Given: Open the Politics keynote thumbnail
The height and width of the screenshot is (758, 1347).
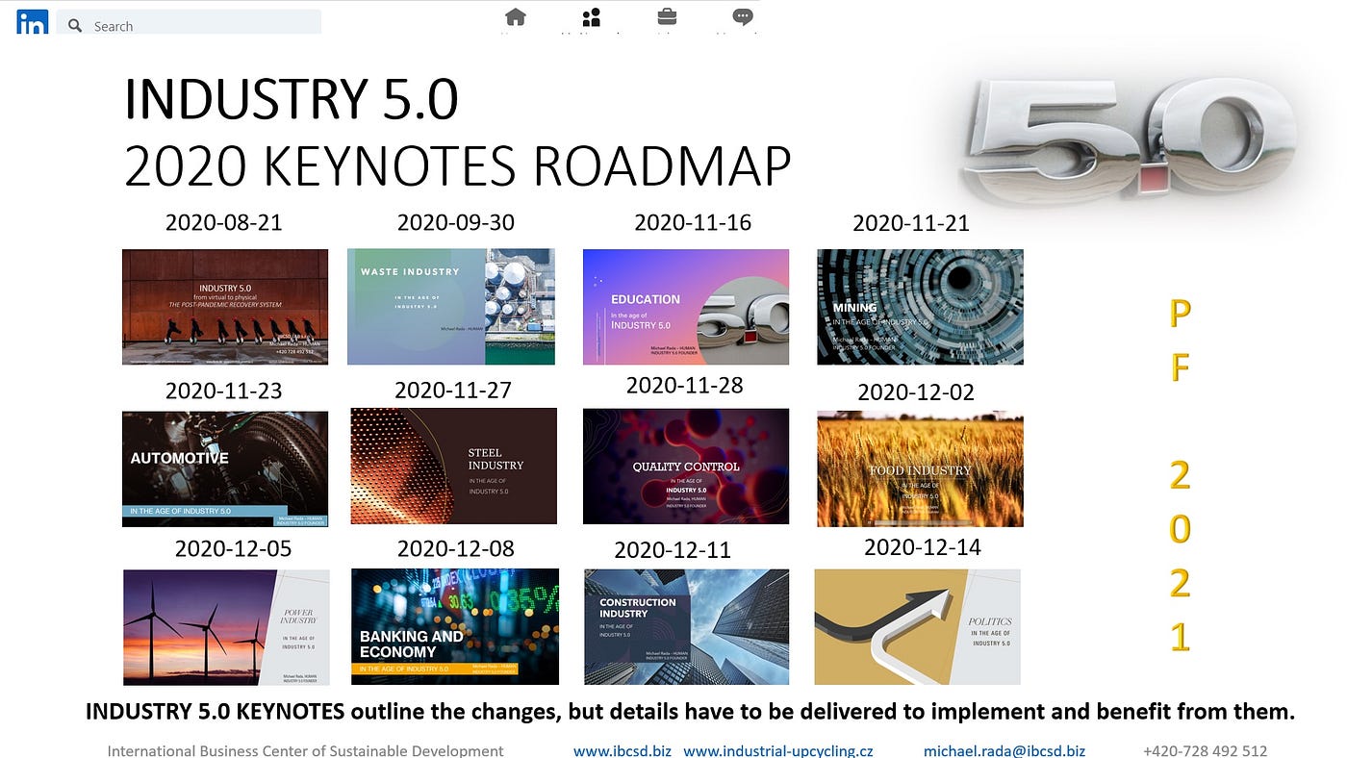Looking at the screenshot, I should click(917, 627).
